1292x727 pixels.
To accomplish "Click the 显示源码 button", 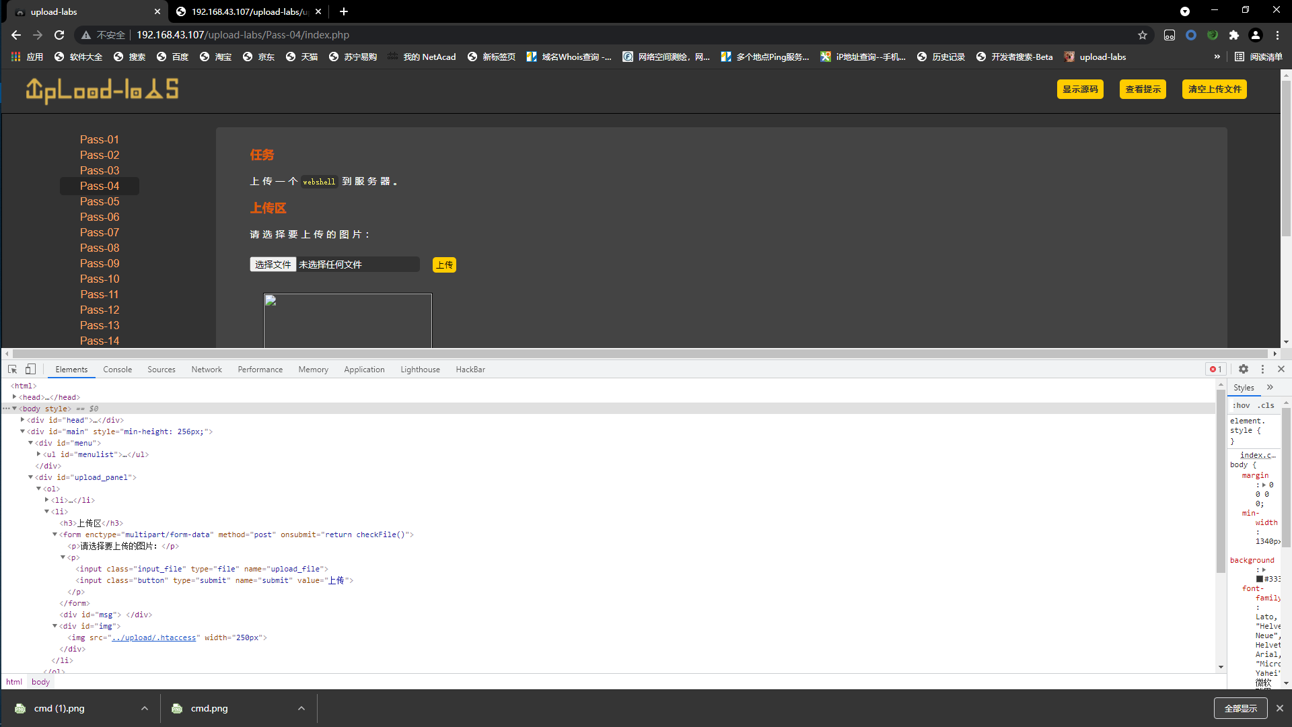I will click(1079, 89).
